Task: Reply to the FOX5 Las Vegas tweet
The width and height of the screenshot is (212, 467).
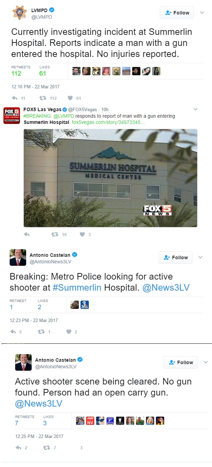Action: tap(27, 234)
